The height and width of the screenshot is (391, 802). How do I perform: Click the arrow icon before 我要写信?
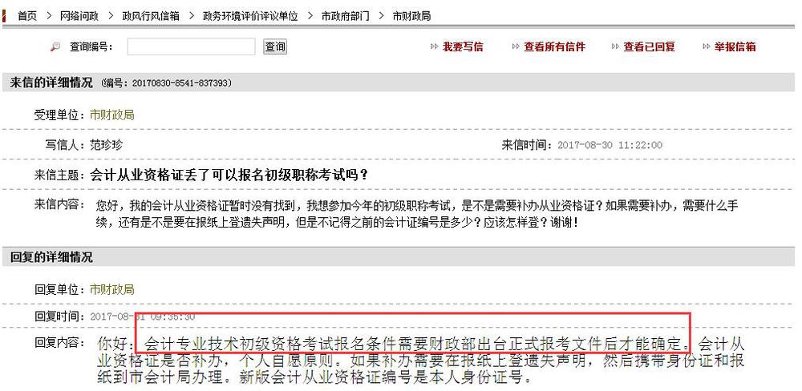(434, 47)
